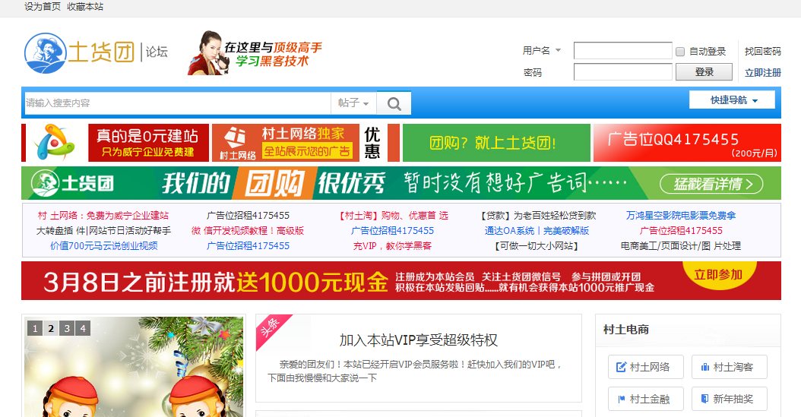Open the 新年抽奖 button

[729, 399]
